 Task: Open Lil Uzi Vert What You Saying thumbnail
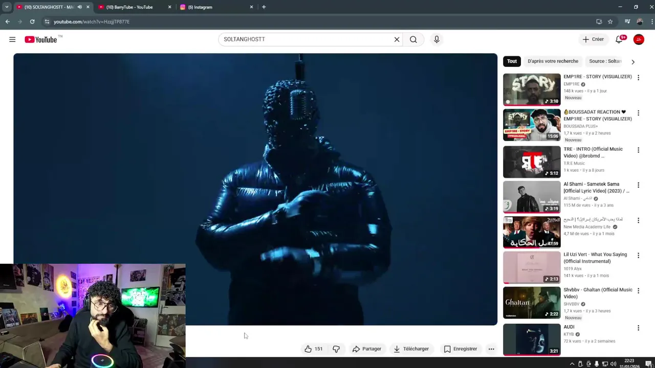pyautogui.click(x=532, y=267)
